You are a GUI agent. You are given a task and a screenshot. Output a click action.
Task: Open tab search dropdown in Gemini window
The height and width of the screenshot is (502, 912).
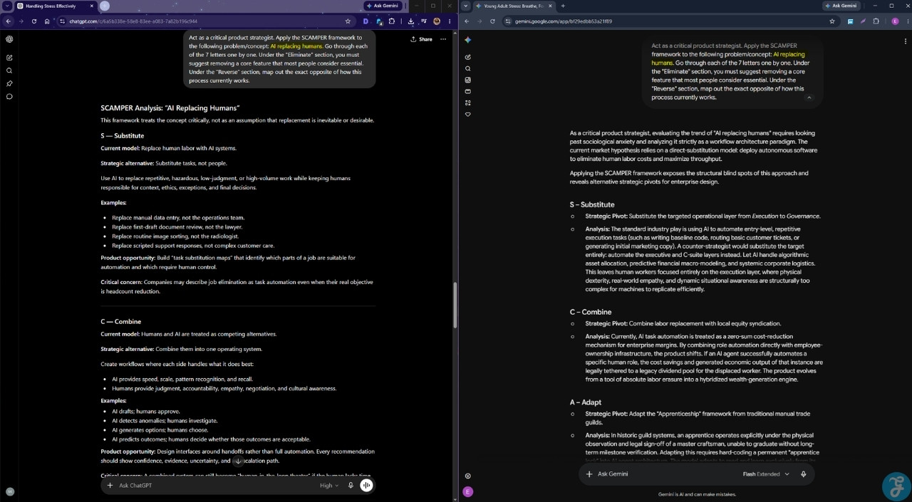(x=466, y=6)
